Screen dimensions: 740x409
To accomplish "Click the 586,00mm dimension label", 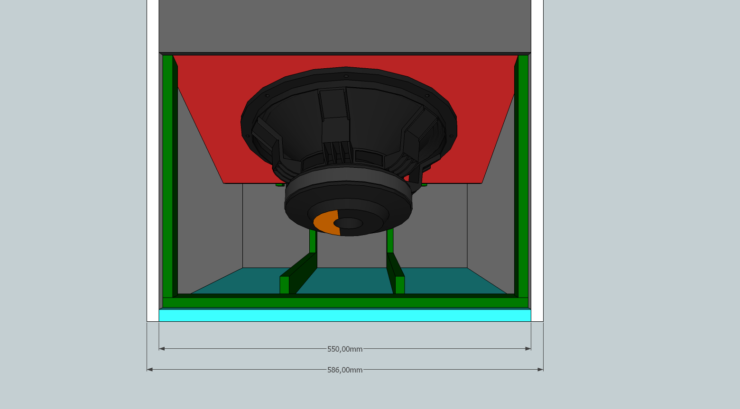I will 345,370.
